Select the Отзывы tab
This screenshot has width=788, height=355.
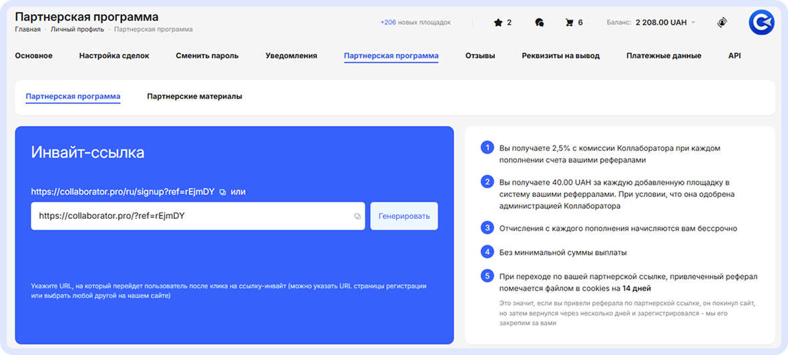tap(480, 56)
